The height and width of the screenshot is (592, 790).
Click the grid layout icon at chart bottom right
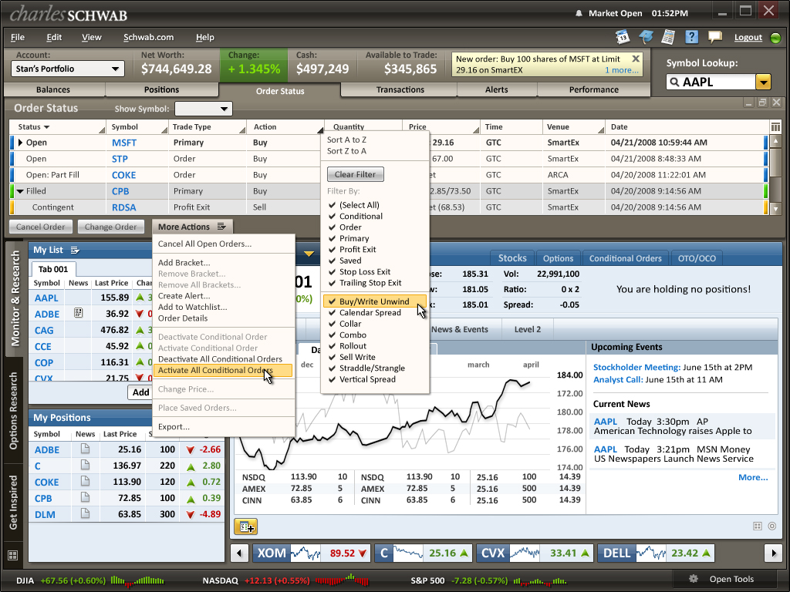coord(758,526)
